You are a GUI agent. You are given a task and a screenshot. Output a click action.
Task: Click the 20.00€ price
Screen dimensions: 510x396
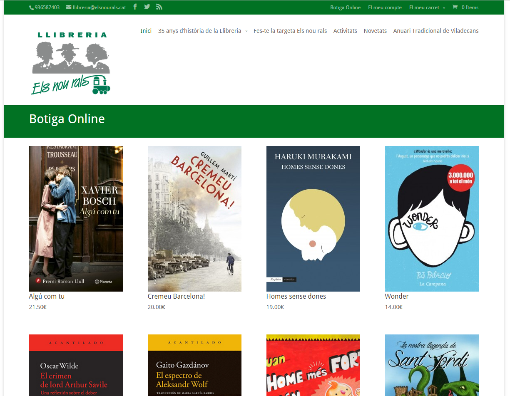point(157,307)
